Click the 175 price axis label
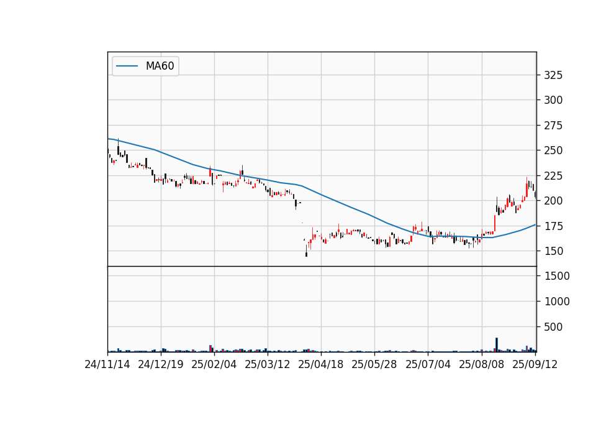 pos(553,226)
